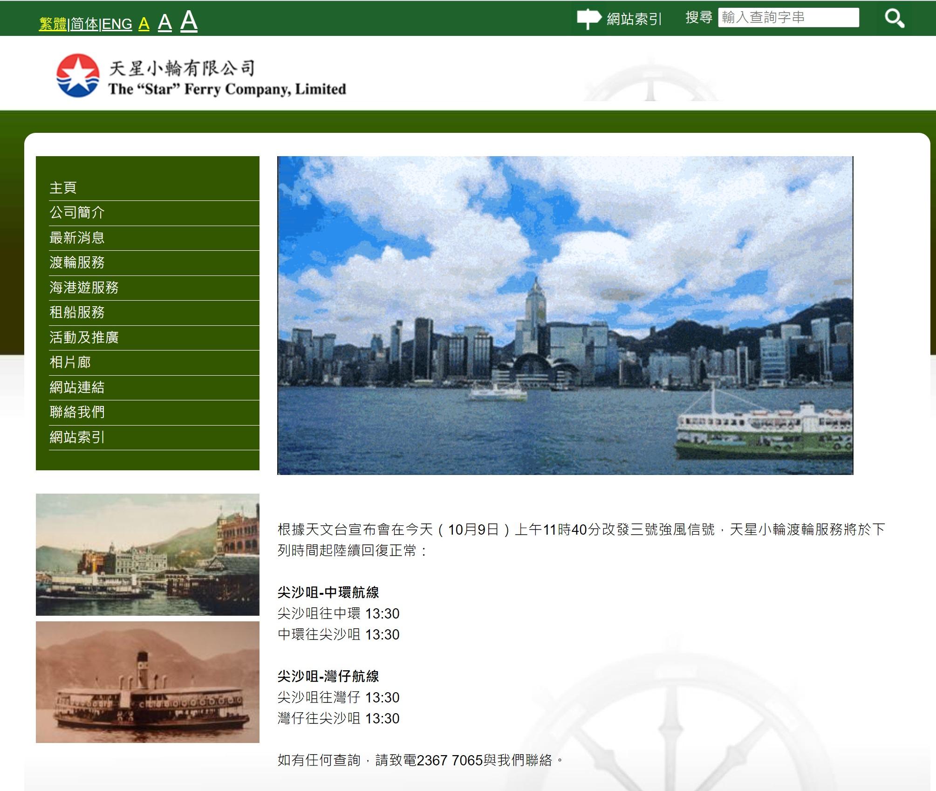Click the search query input field

(x=788, y=18)
